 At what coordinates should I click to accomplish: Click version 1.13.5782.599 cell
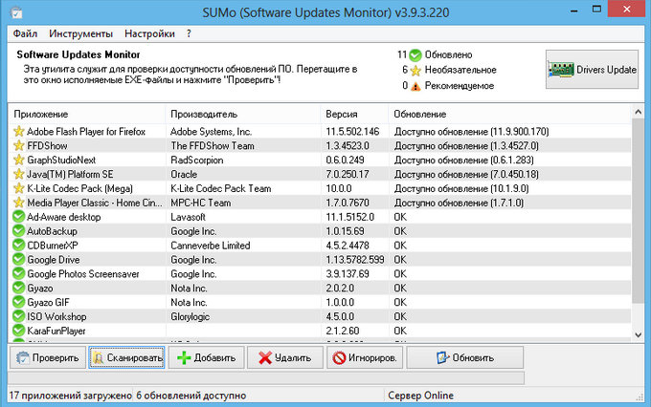(355, 259)
